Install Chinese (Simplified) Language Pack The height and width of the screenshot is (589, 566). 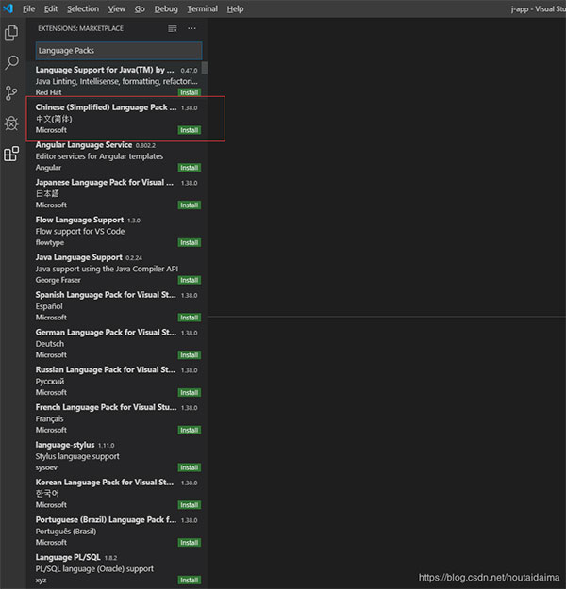(189, 130)
